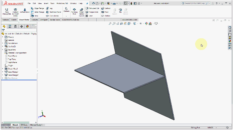Select the Sketched Bend tool
Viewport: 233px width, 130px height.
click(53, 12)
